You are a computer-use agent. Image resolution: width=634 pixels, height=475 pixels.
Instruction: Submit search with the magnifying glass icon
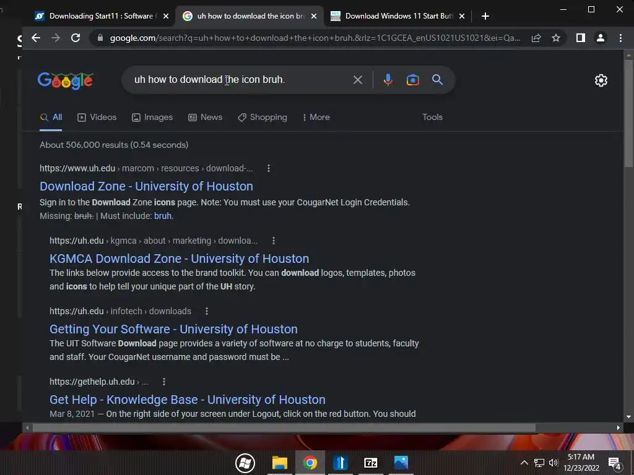click(x=438, y=80)
